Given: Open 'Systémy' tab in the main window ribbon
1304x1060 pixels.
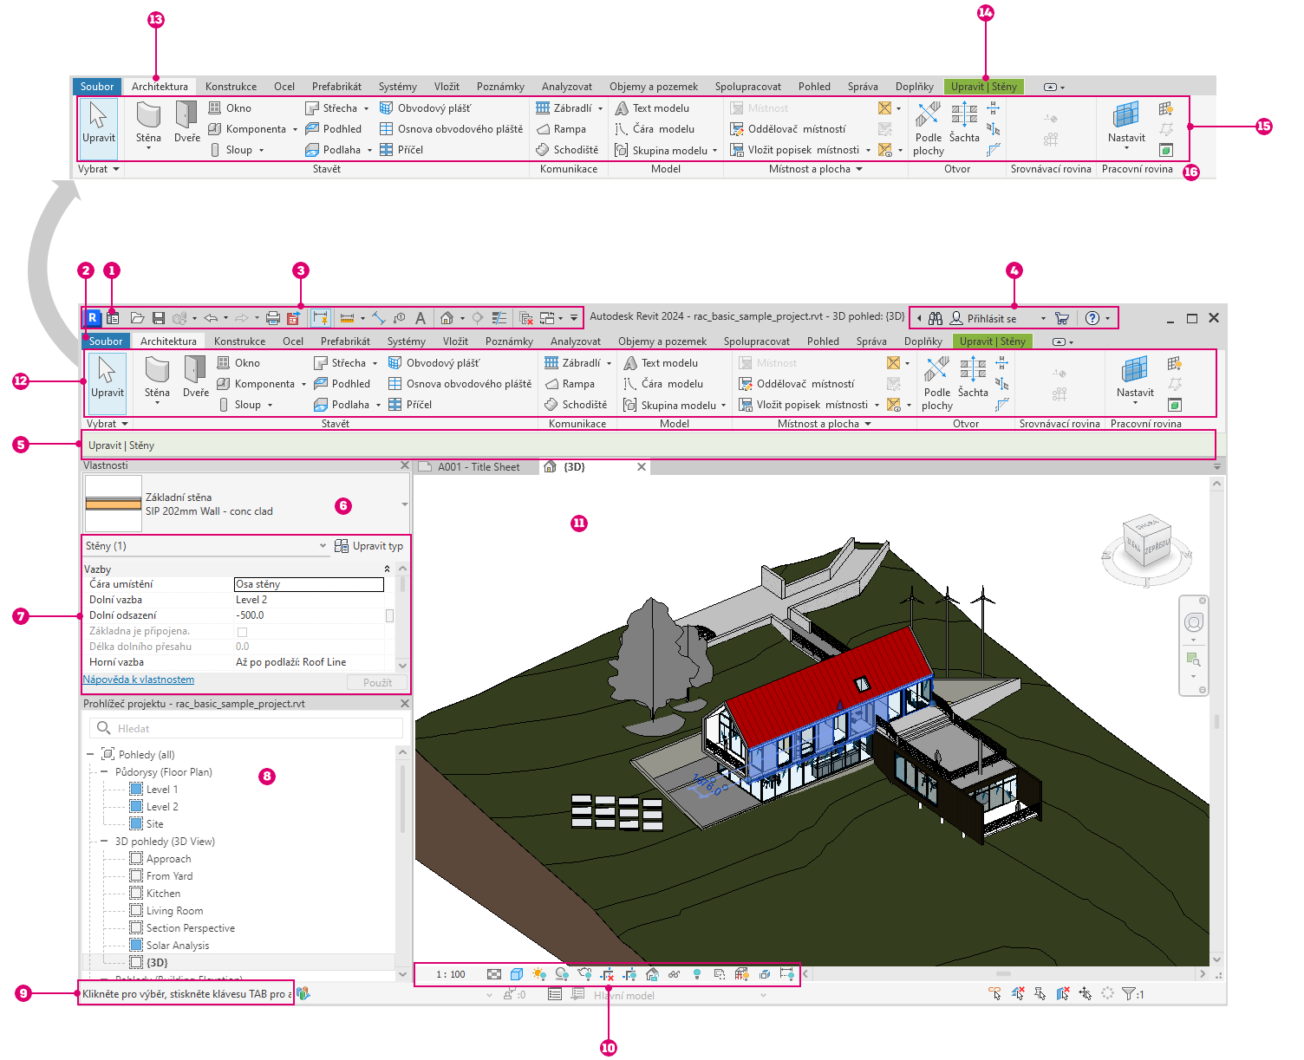Looking at the screenshot, I should pos(406,341).
